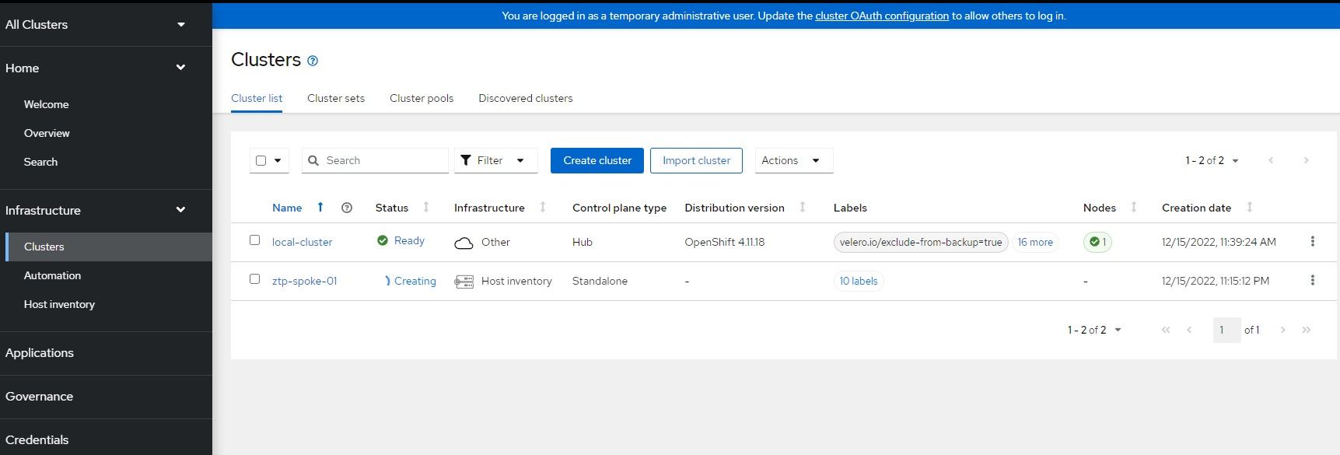Select the ztp-spoke-01 row checkbox
This screenshot has height=455, width=1340.
pyautogui.click(x=254, y=279)
